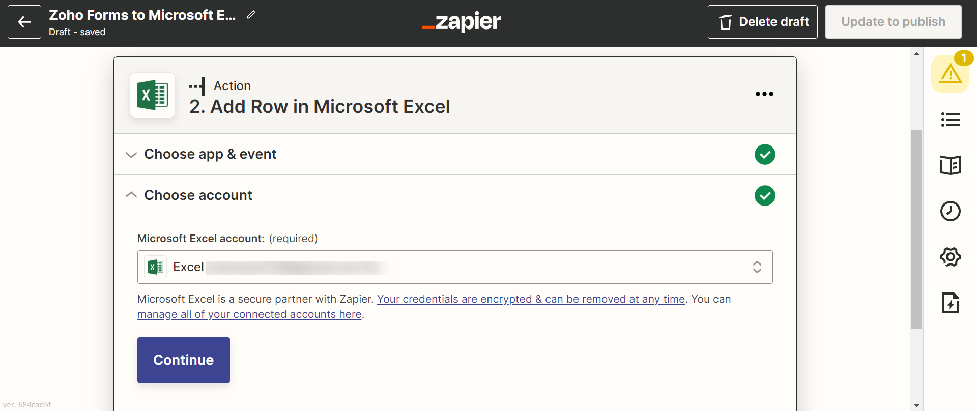Click the back arrow button
The height and width of the screenshot is (411, 977).
(24, 22)
